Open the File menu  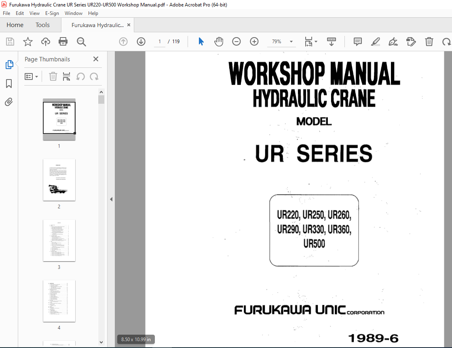click(6, 13)
